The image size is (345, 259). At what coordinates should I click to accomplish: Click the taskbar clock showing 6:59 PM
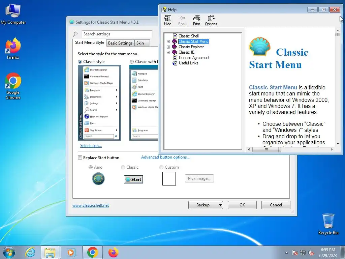tap(328, 253)
